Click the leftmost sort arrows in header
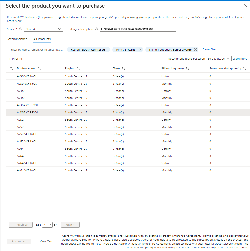 tap(12, 69)
